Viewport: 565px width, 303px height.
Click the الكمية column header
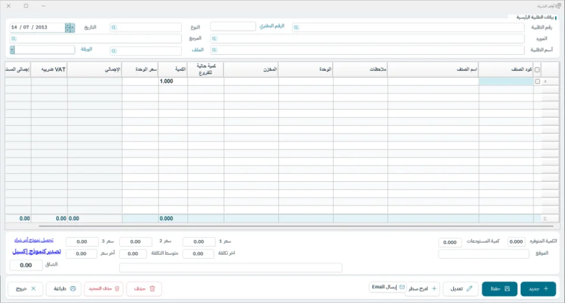point(173,69)
